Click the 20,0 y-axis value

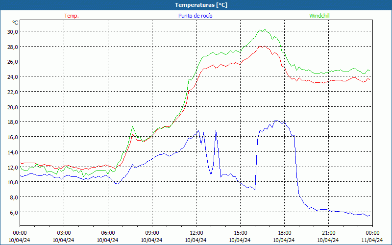point(12,107)
